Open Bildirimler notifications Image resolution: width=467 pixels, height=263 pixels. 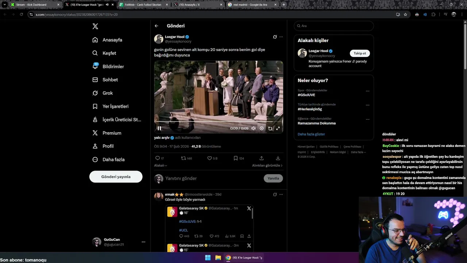(x=108, y=66)
